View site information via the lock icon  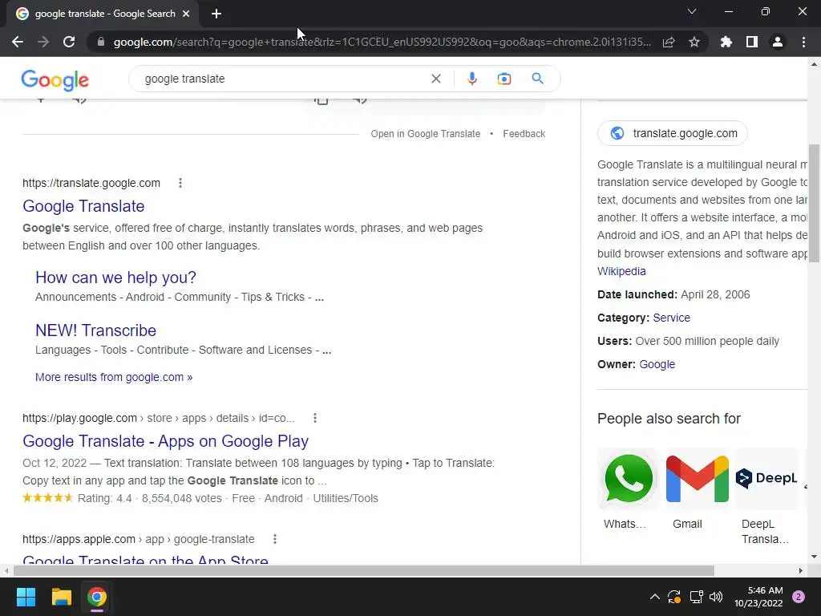[101, 42]
